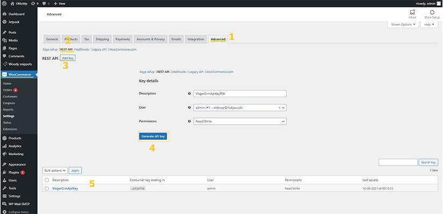The image size is (443, 214).
Task: Open the Bulk actions dropdown
Action: click(55, 170)
